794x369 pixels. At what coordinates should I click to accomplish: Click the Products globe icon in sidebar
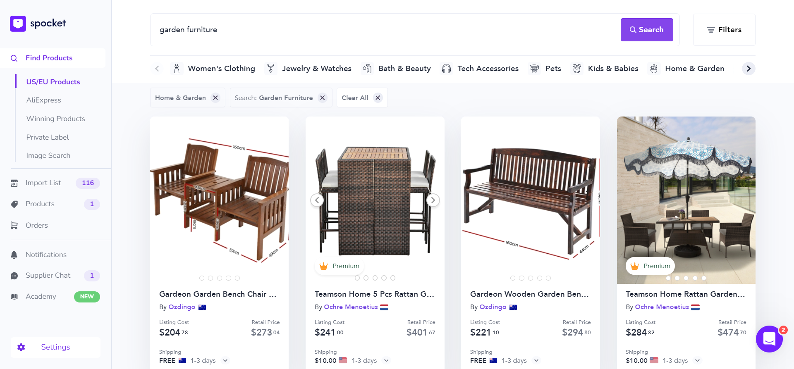coord(14,204)
